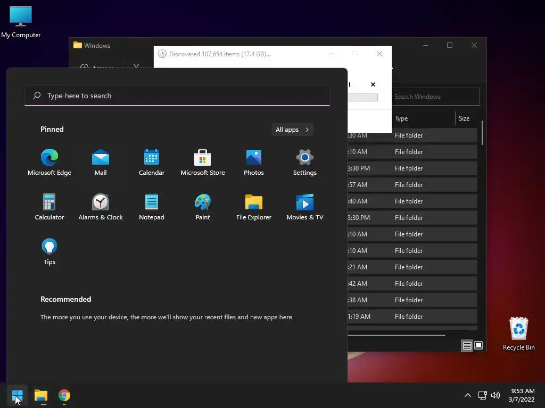Open Settings from the Start menu

(305, 163)
